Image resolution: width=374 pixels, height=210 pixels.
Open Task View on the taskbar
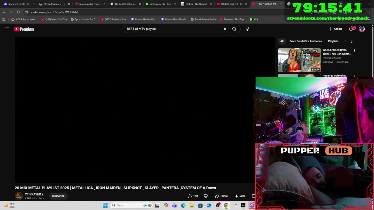pos(157,205)
